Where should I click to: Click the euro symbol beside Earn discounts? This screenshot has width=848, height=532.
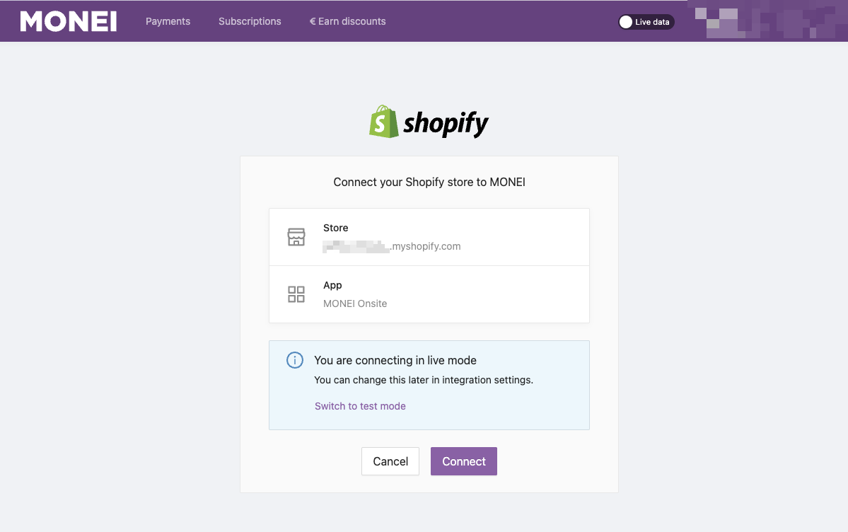[313, 21]
